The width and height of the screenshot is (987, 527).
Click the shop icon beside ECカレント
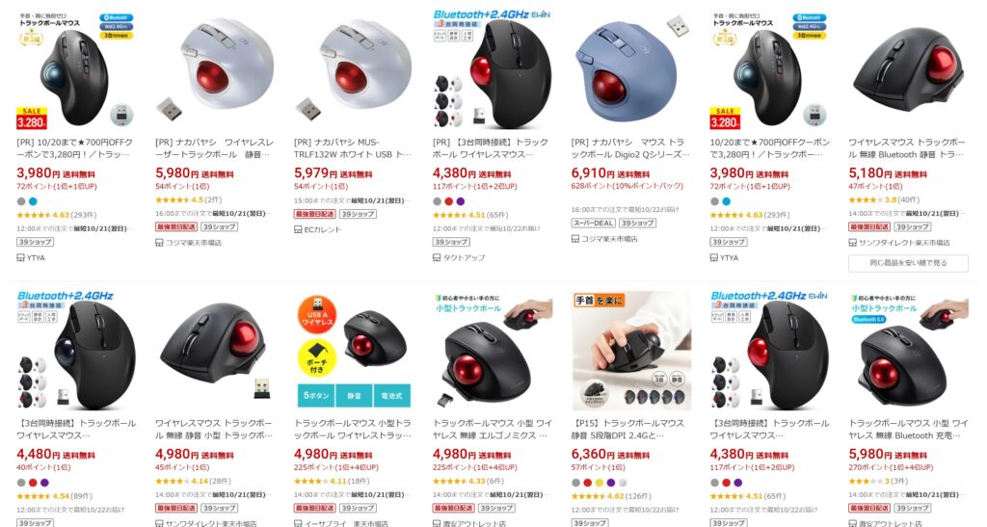click(x=298, y=229)
